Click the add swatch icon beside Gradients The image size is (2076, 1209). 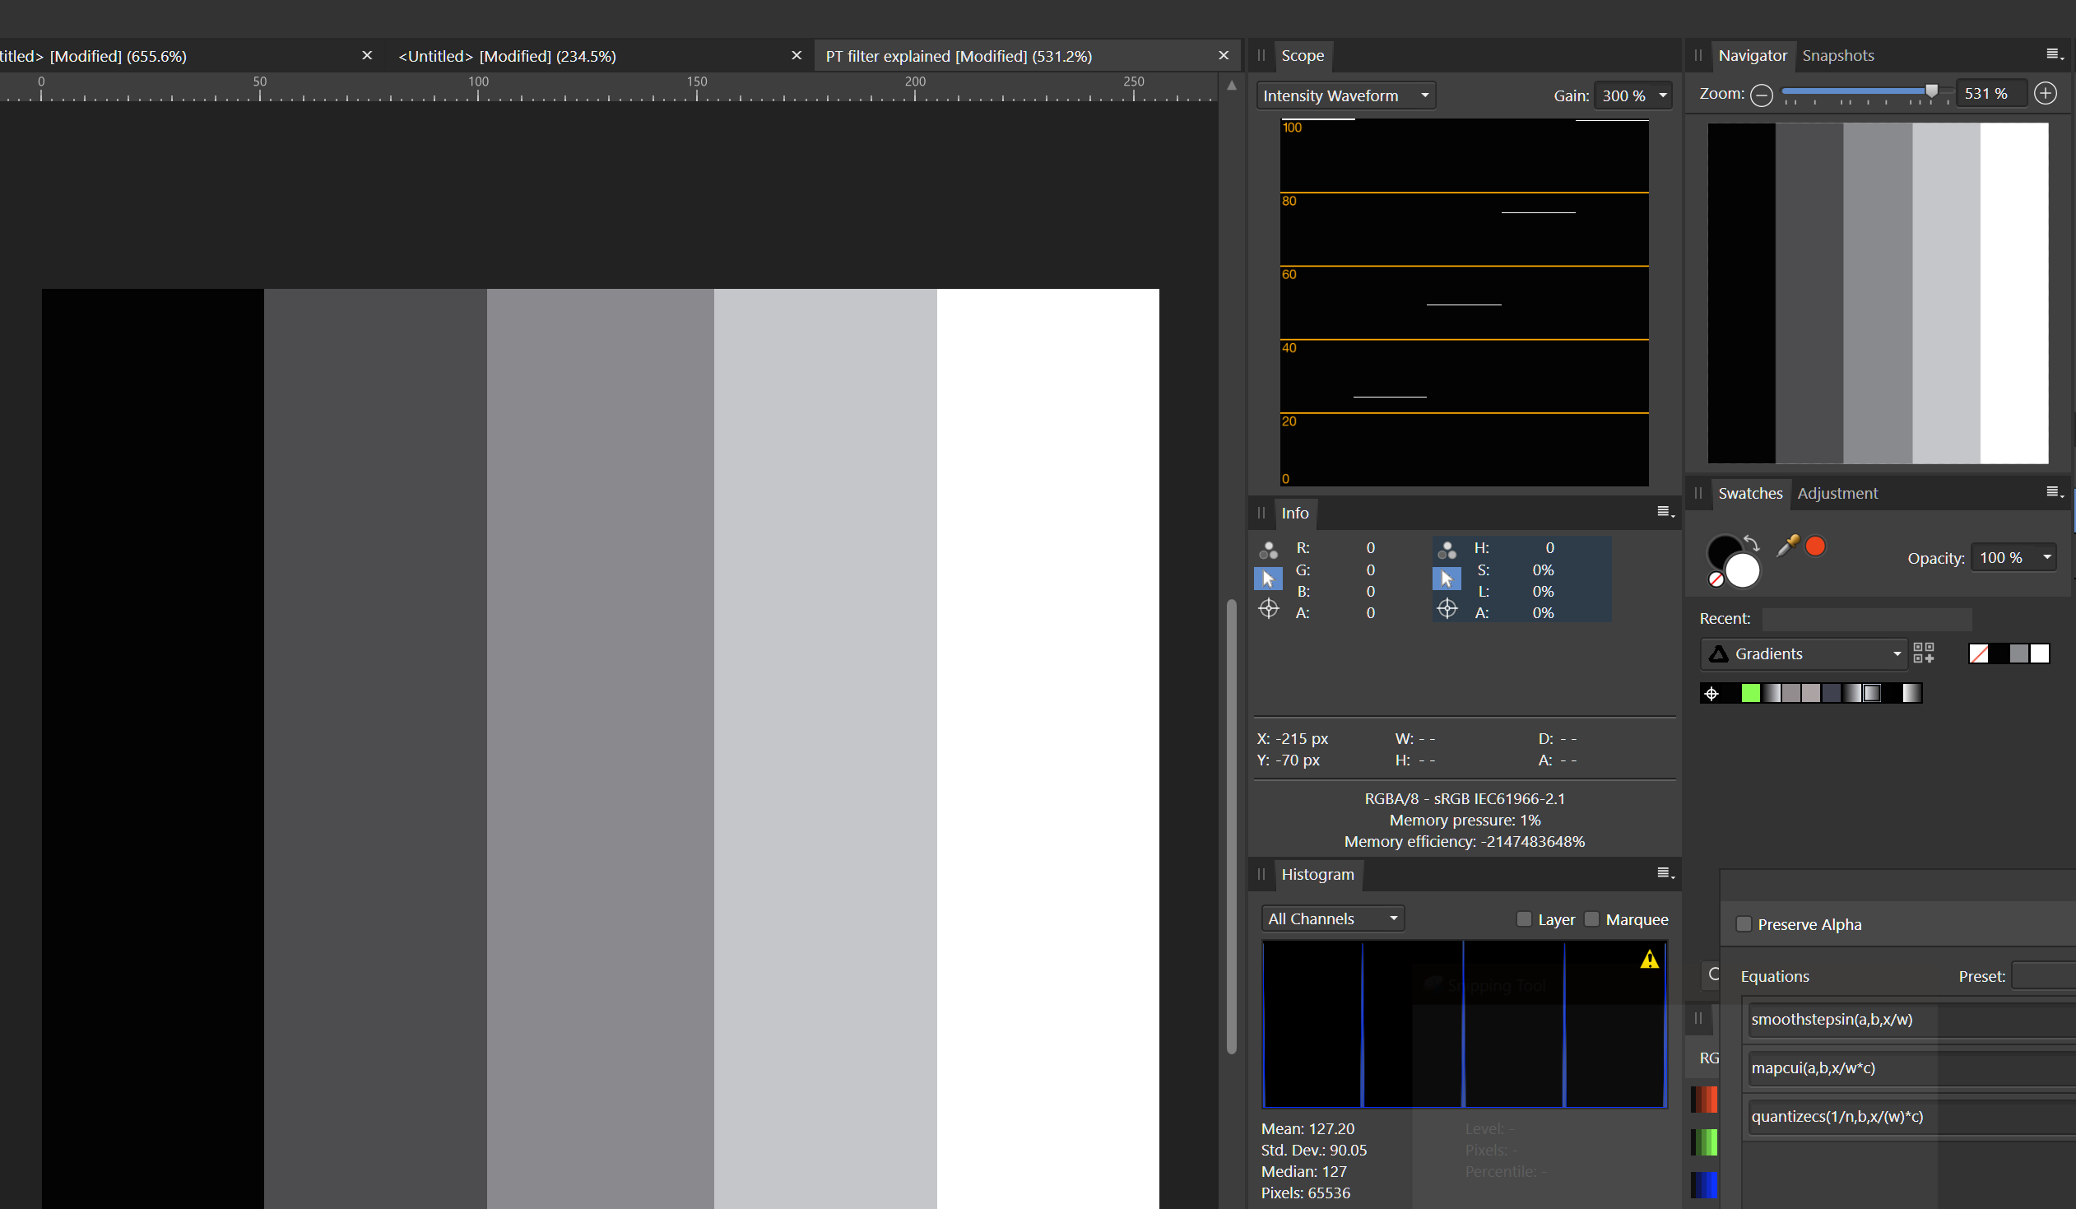click(x=1925, y=653)
